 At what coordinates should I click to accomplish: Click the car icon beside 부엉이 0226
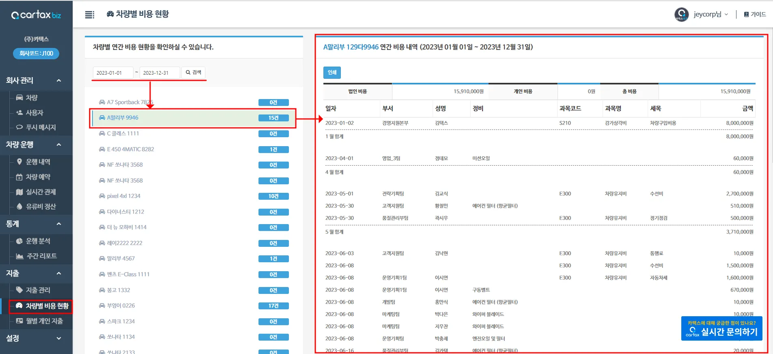click(102, 306)
